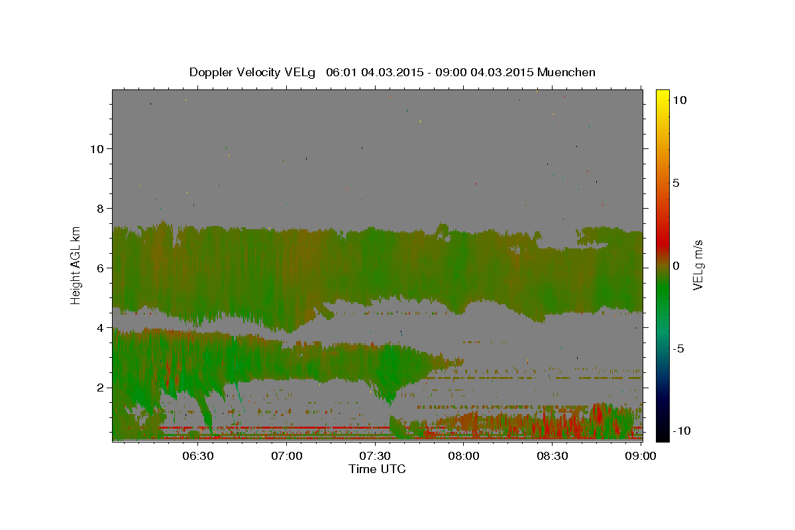This screenshot has width=795, height=530.
Task: Click the 09:00 time tick label
Action: (x=641, y=456)
